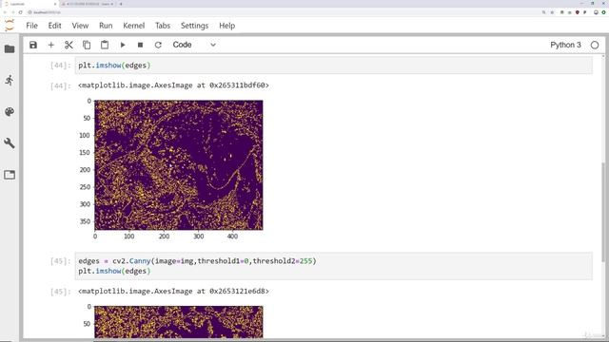Open a new browser tab
Screen dimensions: 609x342
point(121,4)
